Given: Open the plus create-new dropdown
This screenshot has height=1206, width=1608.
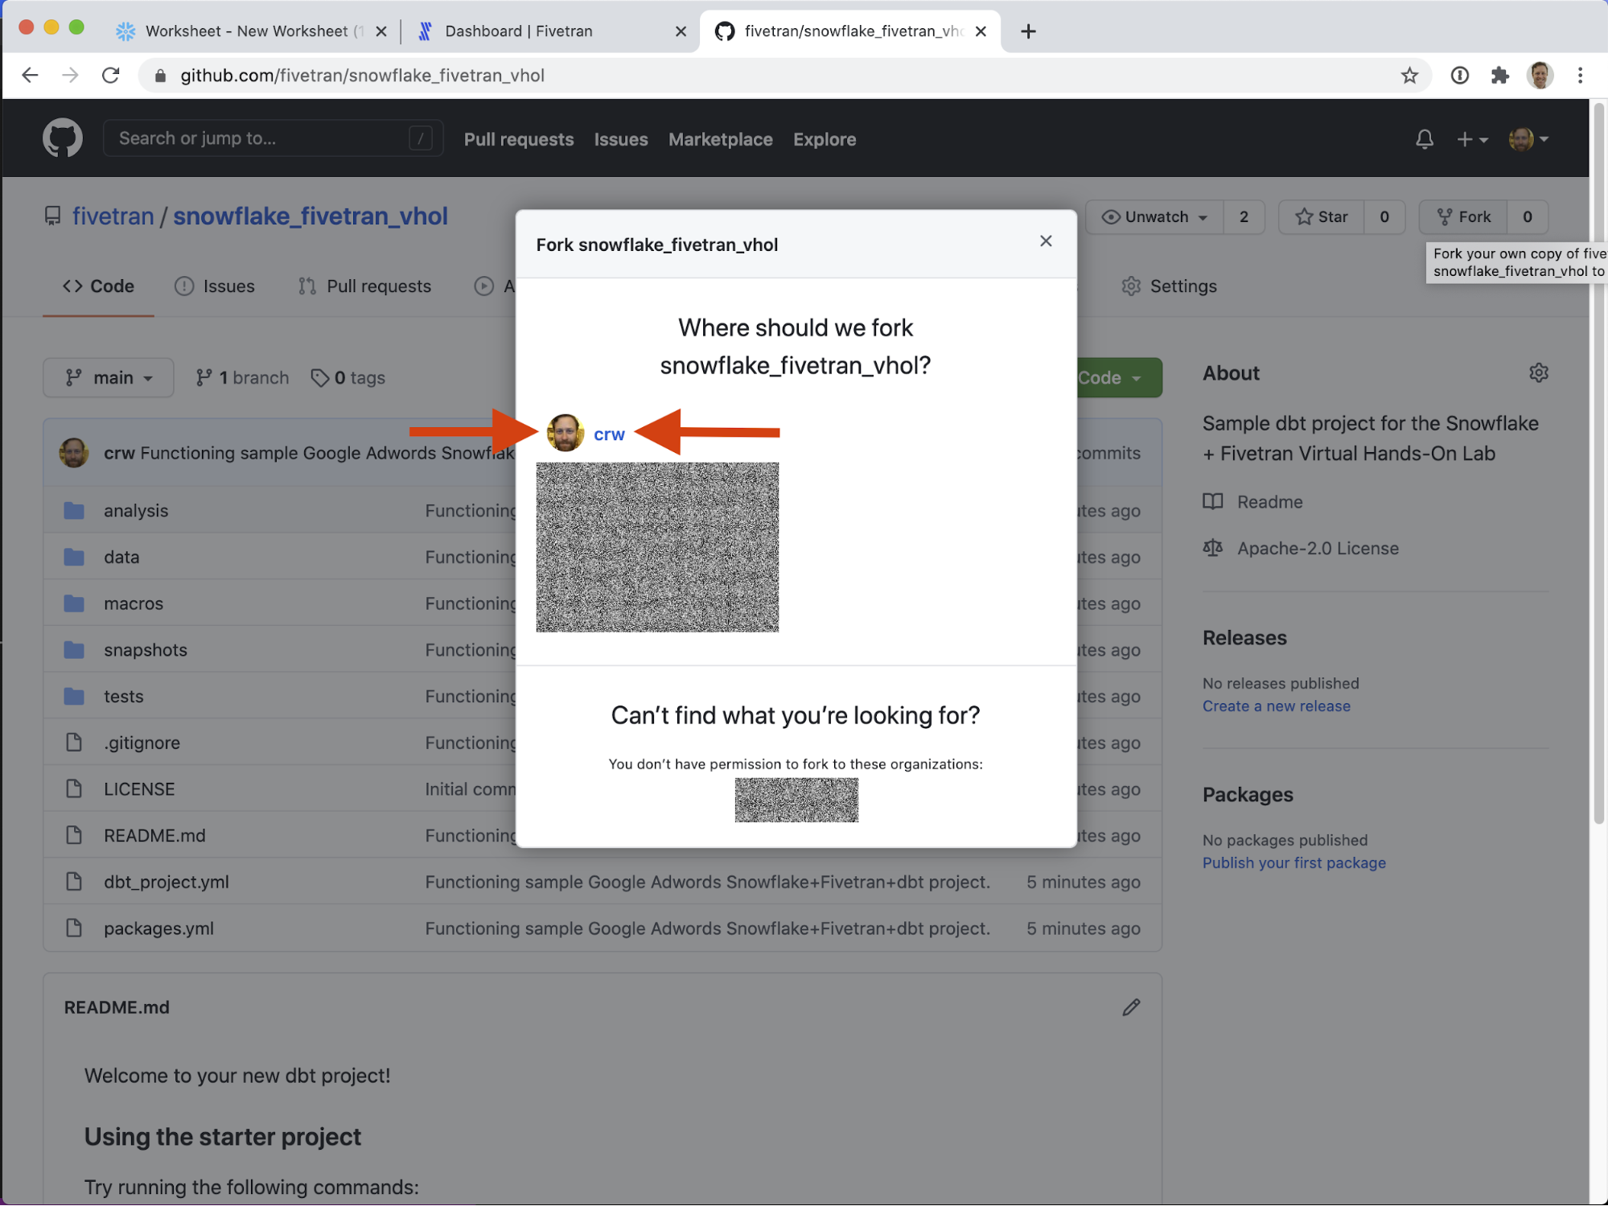Looking at the screenshot, I should pyautogui.click(x=1471, y=139).
